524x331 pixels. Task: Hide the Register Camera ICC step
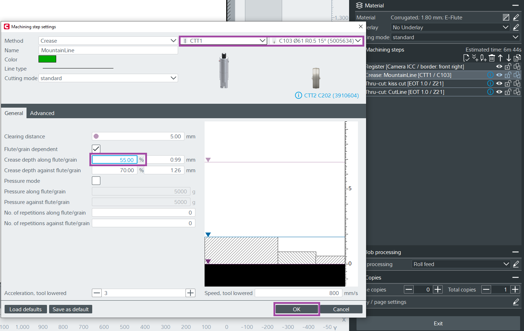click(499, 67)
